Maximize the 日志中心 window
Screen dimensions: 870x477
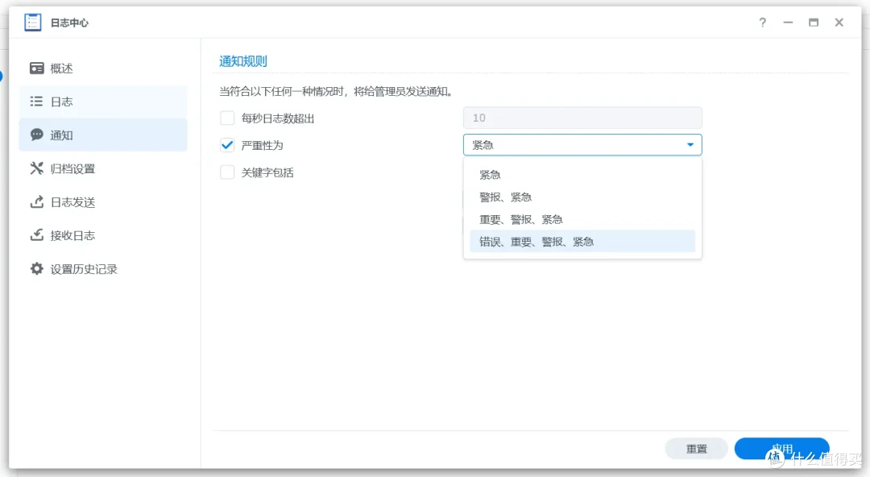coord(814,23)
